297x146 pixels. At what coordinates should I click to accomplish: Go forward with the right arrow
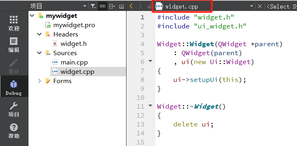[140, 6]
